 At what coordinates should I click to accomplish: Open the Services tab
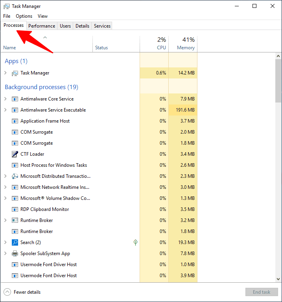102,26
